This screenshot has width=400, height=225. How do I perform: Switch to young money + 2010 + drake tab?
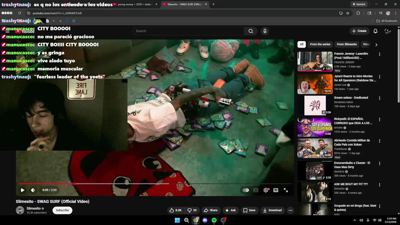point(135,4)
